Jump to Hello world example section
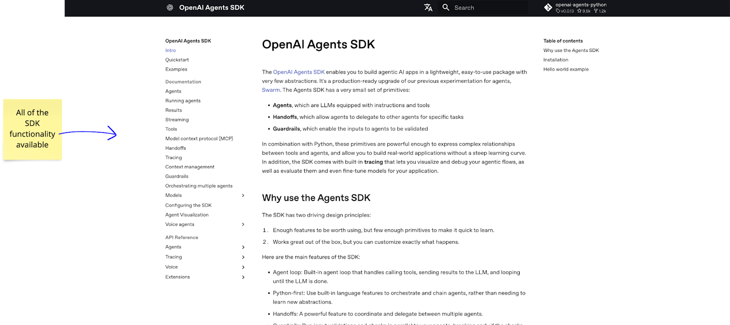The image size is (730, 325). [566, 69]
